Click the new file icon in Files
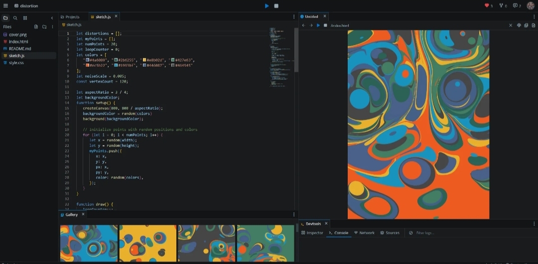Image resolution: width=538 pixels, height=264 pixels. pos(36,27)
